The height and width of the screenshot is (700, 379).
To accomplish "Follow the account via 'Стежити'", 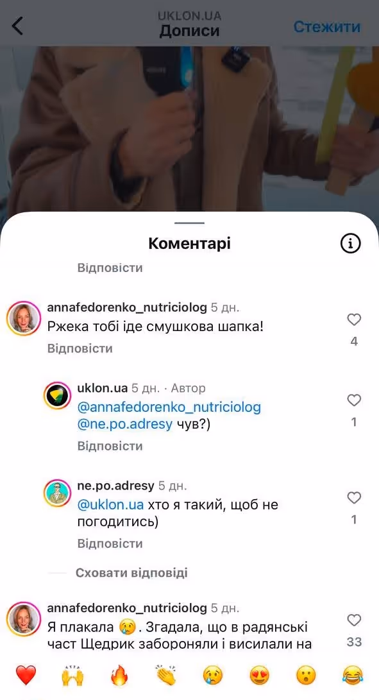I will tap(327, 26).
